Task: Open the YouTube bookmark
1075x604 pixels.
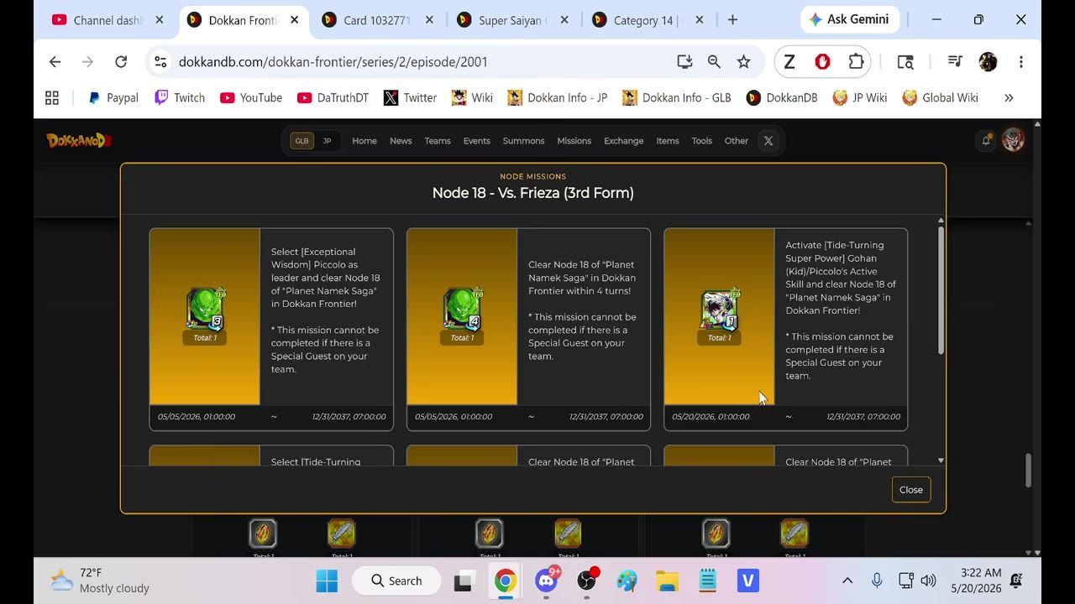Action: (251, 98)
